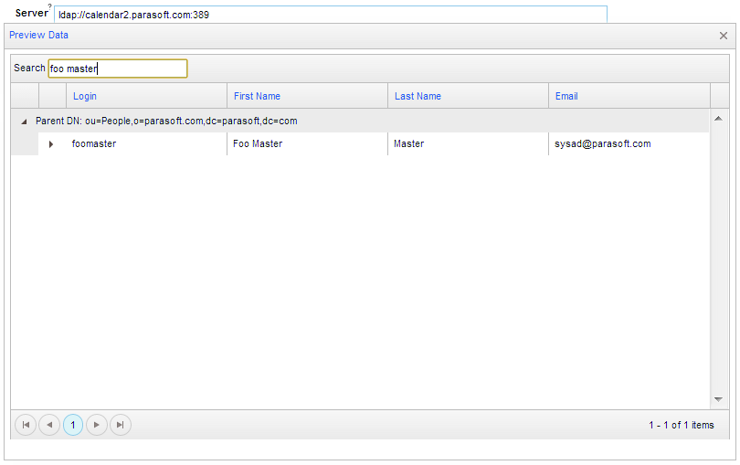The image size is (740, 465).
Task: Go to the last page
Action: (x=121, y=425)
